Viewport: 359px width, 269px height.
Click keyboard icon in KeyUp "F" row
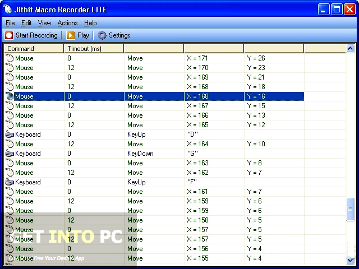10,182
